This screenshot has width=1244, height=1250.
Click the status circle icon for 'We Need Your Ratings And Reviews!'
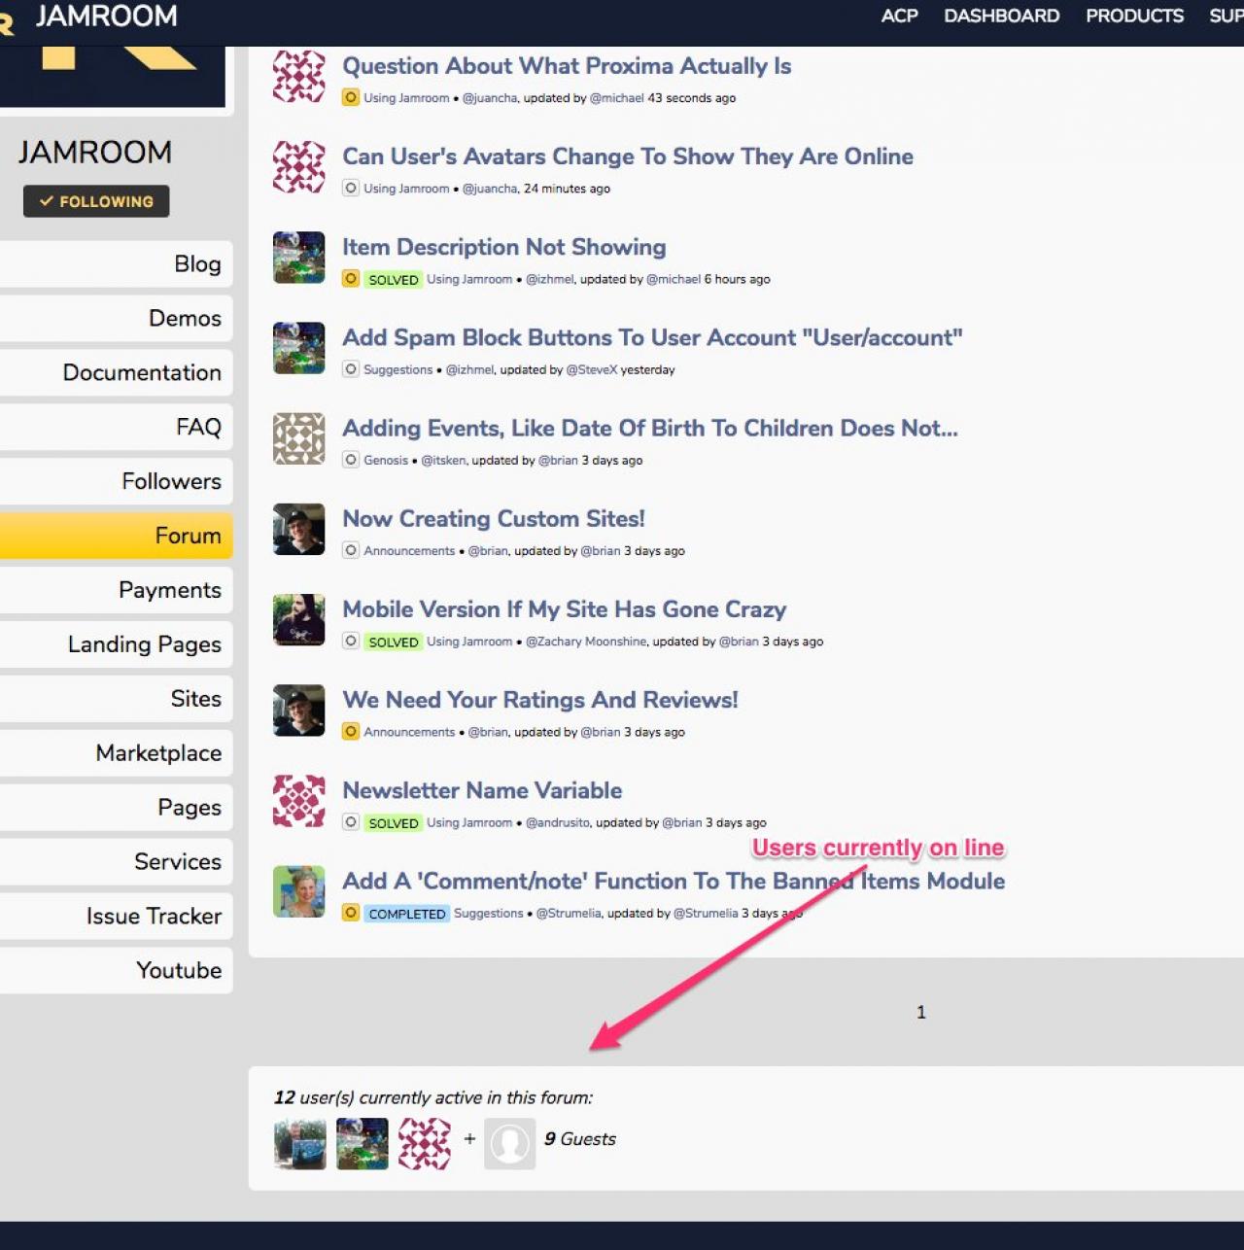point(351,732)
